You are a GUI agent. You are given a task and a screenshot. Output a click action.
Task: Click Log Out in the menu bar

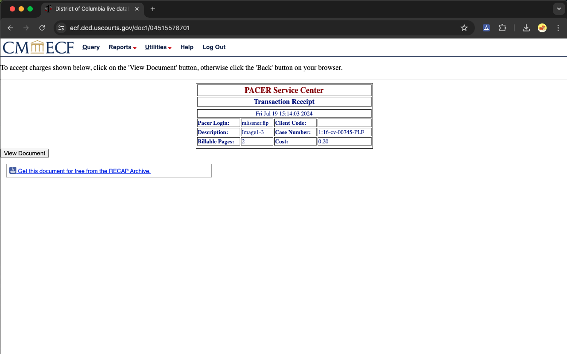214,47
